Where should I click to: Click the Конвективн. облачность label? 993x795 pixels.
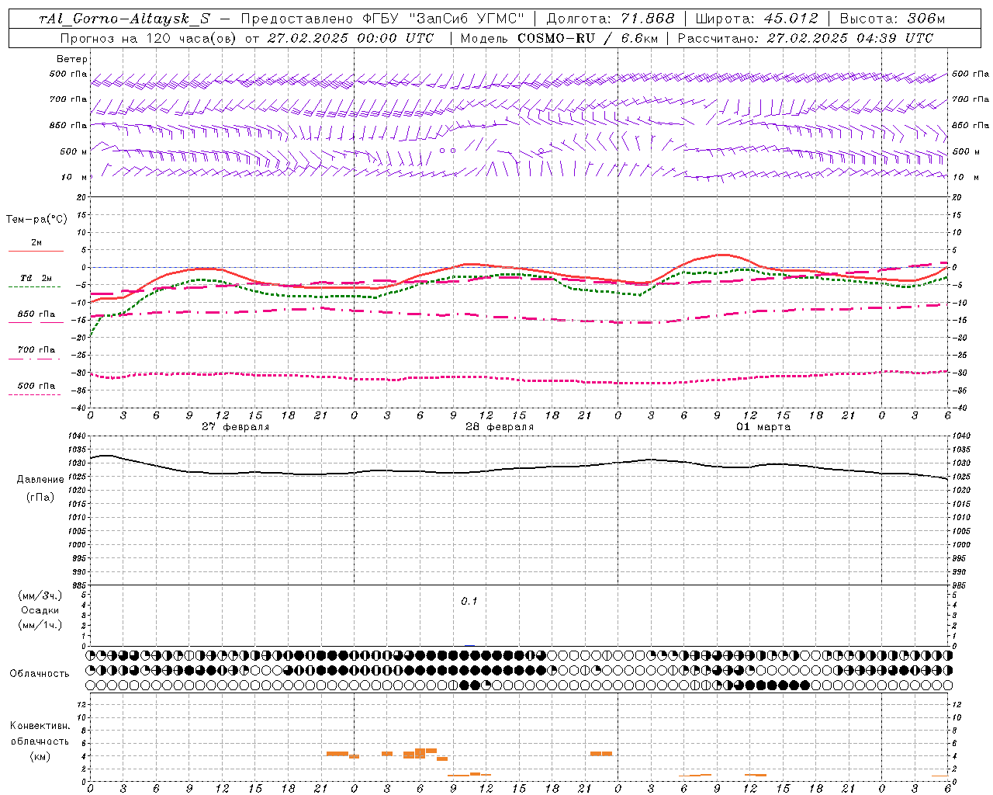pyautogui.click(x=40, y=734)
